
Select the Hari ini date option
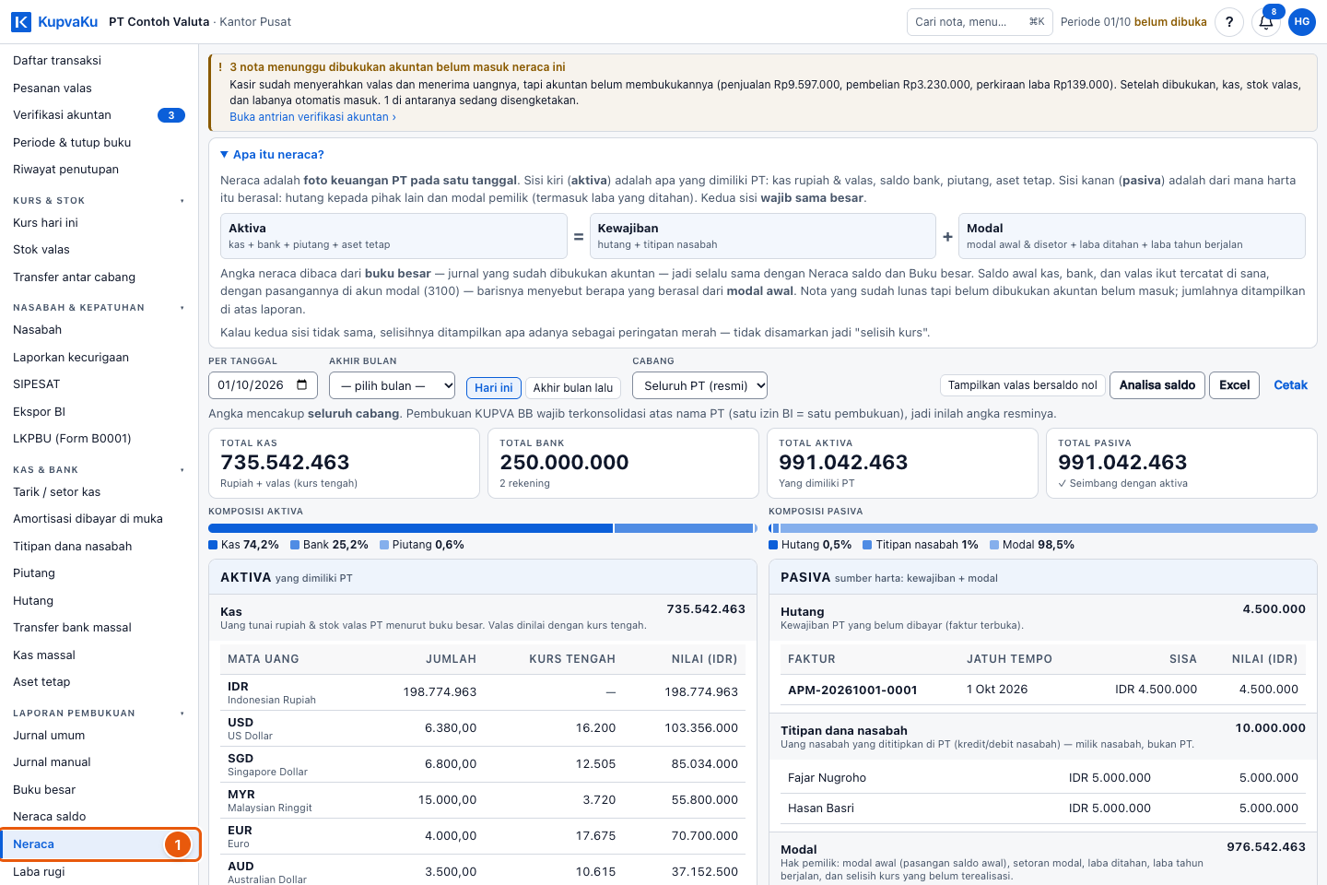click(x=494, y=388)
